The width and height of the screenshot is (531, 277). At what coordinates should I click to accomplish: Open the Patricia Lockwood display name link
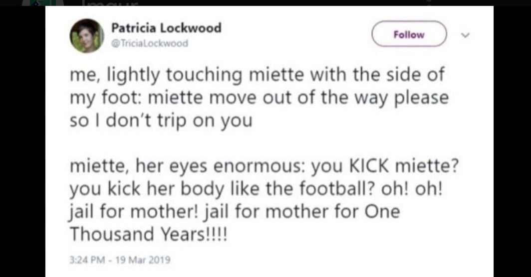166,28
